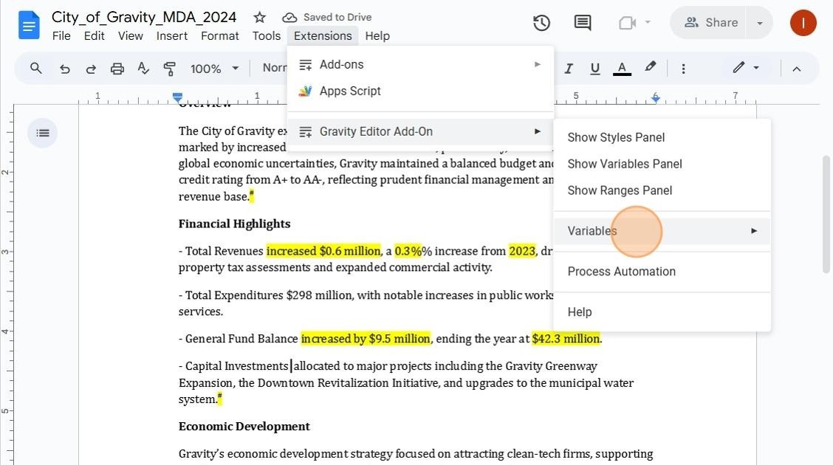Open the Edit menu
The height and width of the screenshot is (465, 833).
click(94, 36)
